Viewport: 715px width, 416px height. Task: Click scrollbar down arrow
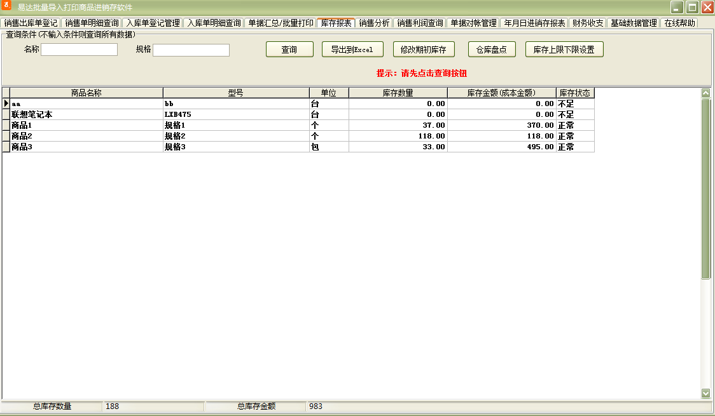click(x=705, y=393)
